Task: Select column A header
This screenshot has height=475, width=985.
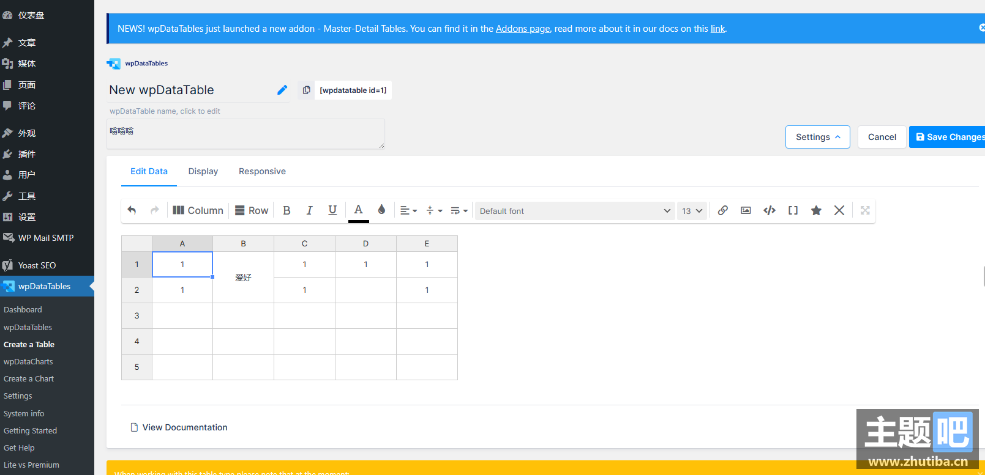Action: pos(182,244)
